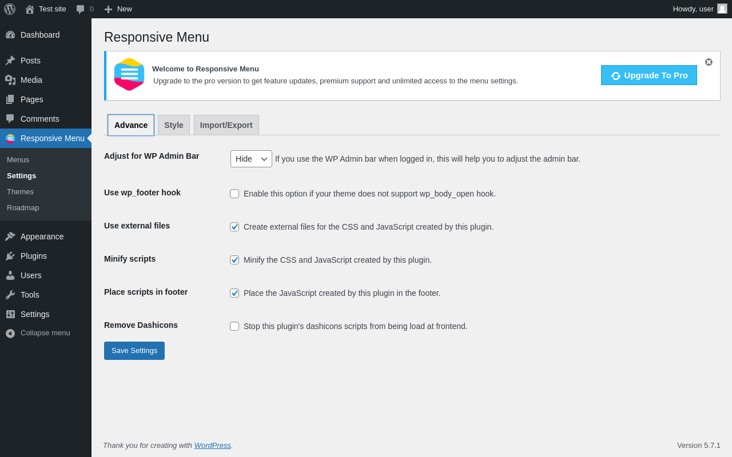Open the Adjust for WP Admin Bar dropdown
The height and width of the screenshot is (457, 732).
click(x=251, y=159)
